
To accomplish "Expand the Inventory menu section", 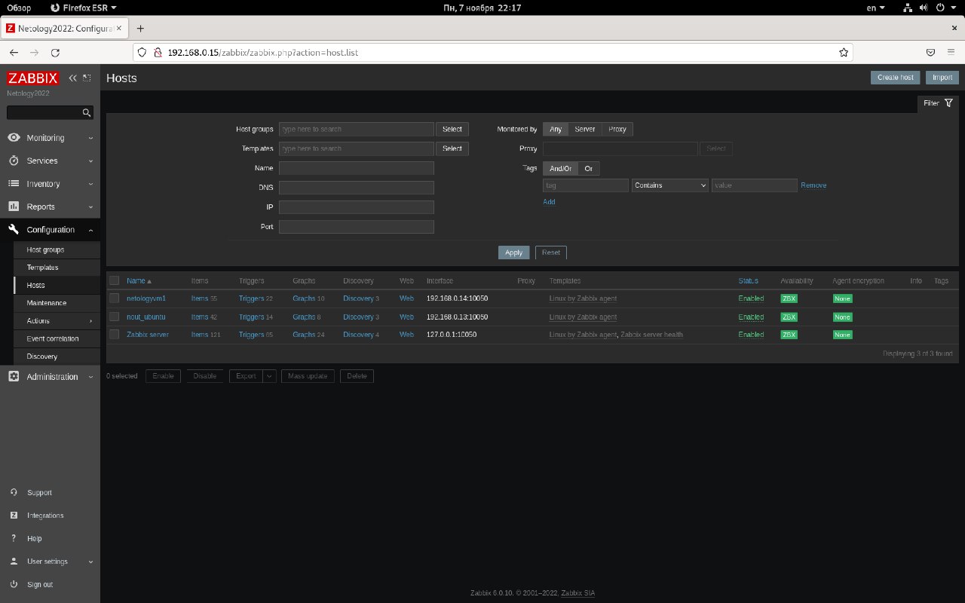I will pyautogui.click(x=90, y=184).
